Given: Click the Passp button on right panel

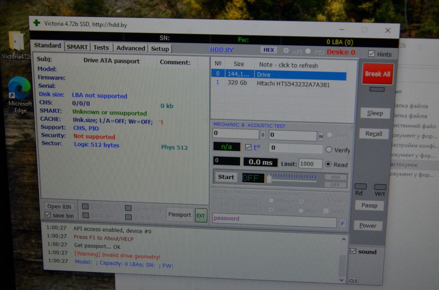Looking at the screenshot, I should pos(369,206).
